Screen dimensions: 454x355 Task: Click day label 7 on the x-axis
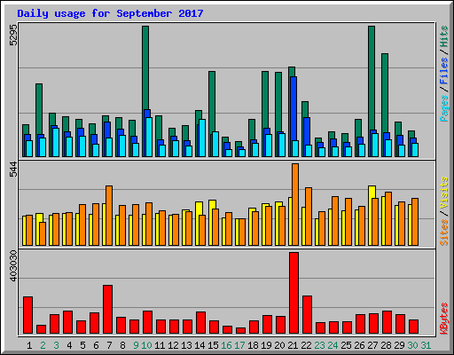(109, 345)
